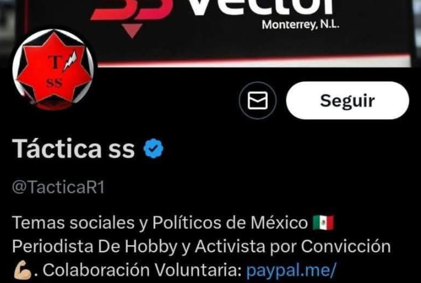Click the red downward triangle in banner
The image size is (421, 283).
[x=132, y=31]
